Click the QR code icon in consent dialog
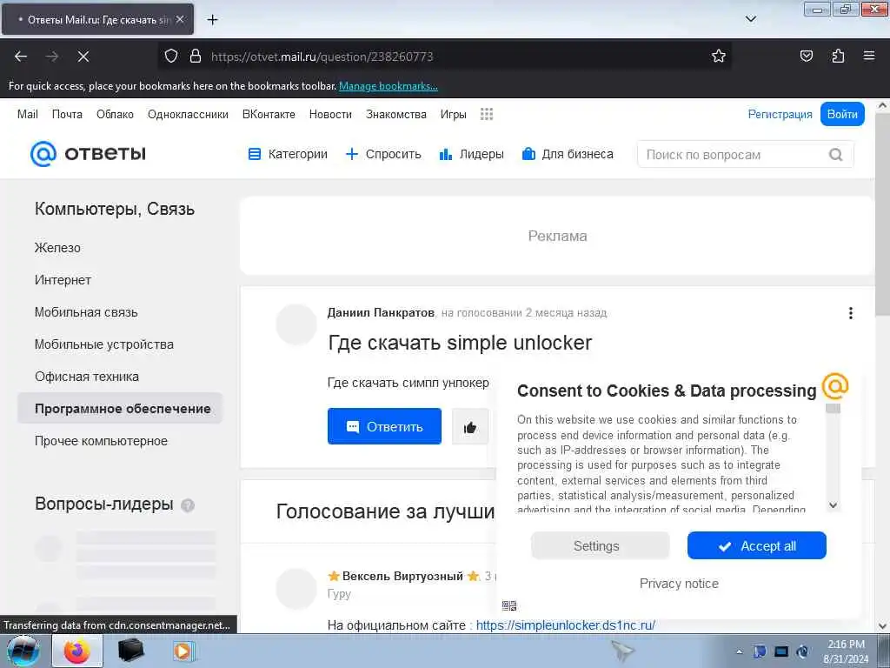 tap(509, 605)
